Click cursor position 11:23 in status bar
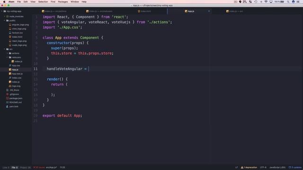The height and width of the screenshot is (170, 303). point(62,168)
